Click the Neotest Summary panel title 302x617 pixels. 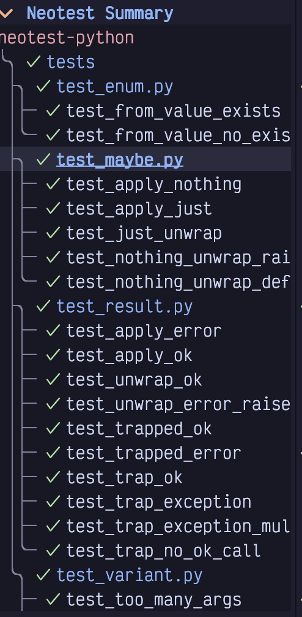tap(100, 14)
